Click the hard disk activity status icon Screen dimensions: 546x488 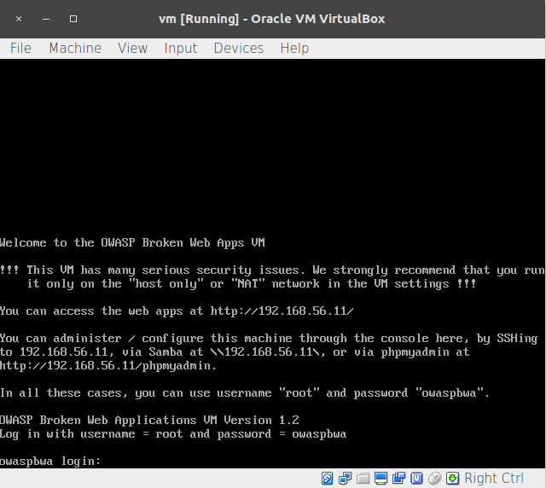pyautogui.click(x=327, y=479)
